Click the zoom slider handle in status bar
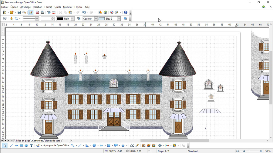This screenshot has width=273, height=153. pyautogui.click(x=249, y=151)
